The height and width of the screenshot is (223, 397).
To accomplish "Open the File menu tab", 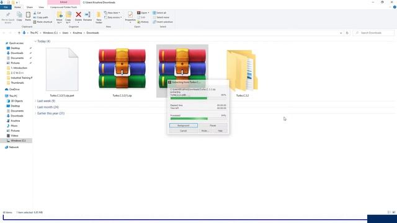I will click(6, 7).
